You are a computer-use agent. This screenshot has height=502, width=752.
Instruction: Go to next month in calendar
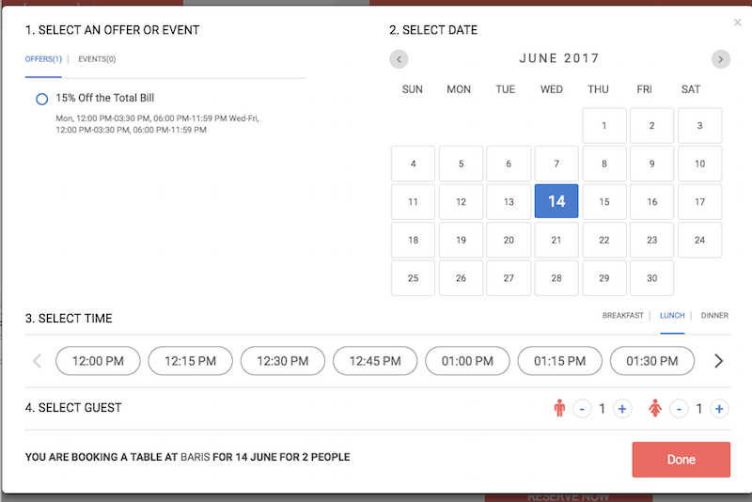(720, 59)
